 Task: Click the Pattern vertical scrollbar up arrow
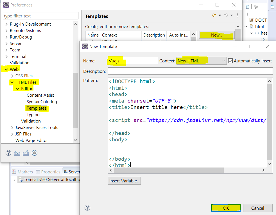[x=269, y=81]
